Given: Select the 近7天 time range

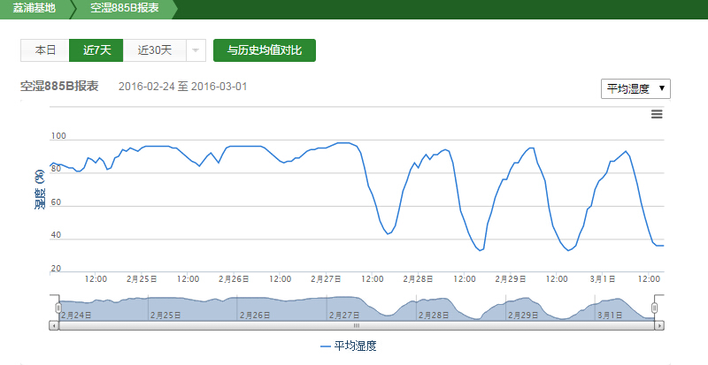Looking at the screenshot, I should click(x=96, y=50).
